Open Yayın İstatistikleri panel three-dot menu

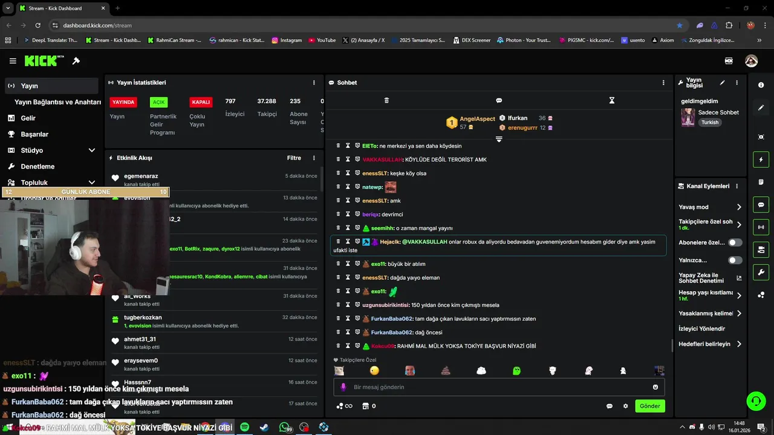pos(314,83)
